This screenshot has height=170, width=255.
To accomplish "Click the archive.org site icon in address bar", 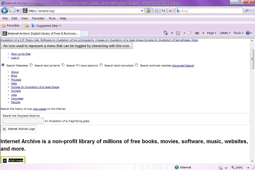I will tap(25, 11).
